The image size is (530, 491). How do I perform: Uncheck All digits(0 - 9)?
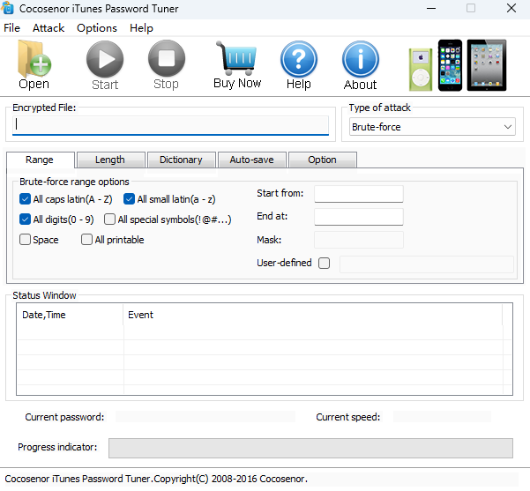point(25,219)
